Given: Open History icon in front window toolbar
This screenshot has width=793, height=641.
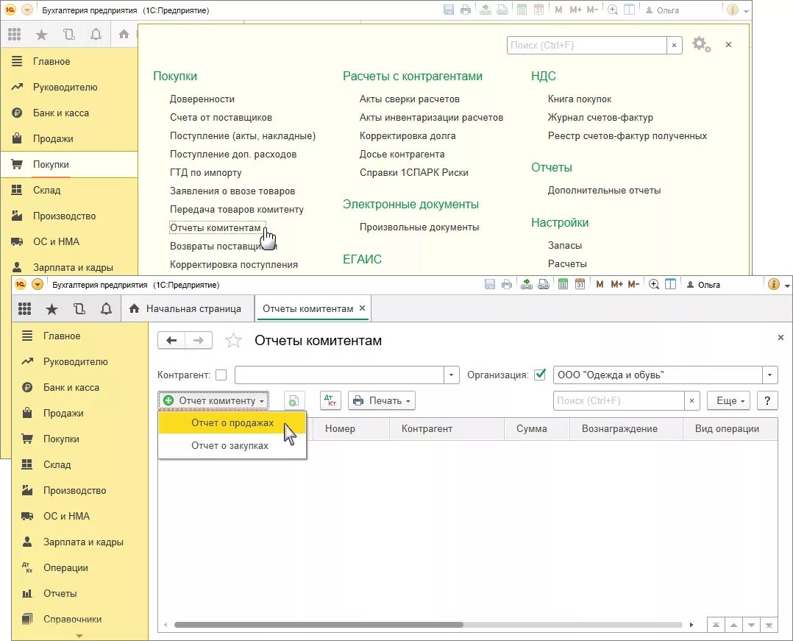Looking at the screenshot, I should click(79, 308).
